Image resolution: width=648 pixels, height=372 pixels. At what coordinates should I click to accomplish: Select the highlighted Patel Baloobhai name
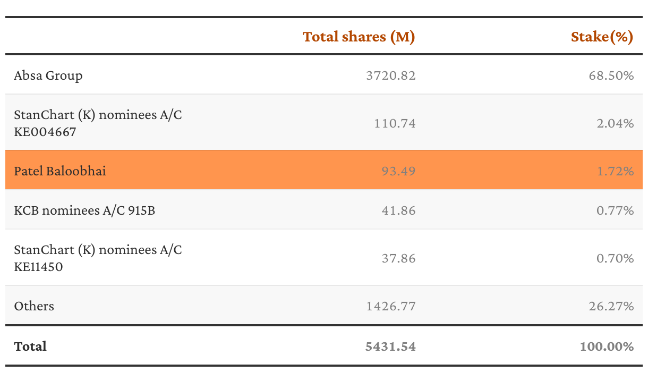coord(60,171)
